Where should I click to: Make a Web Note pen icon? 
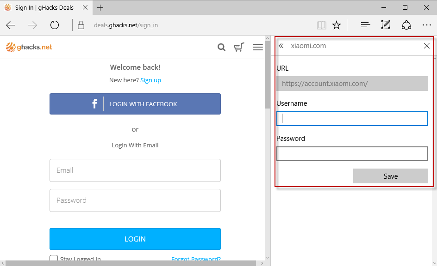[x=386, y=25]
